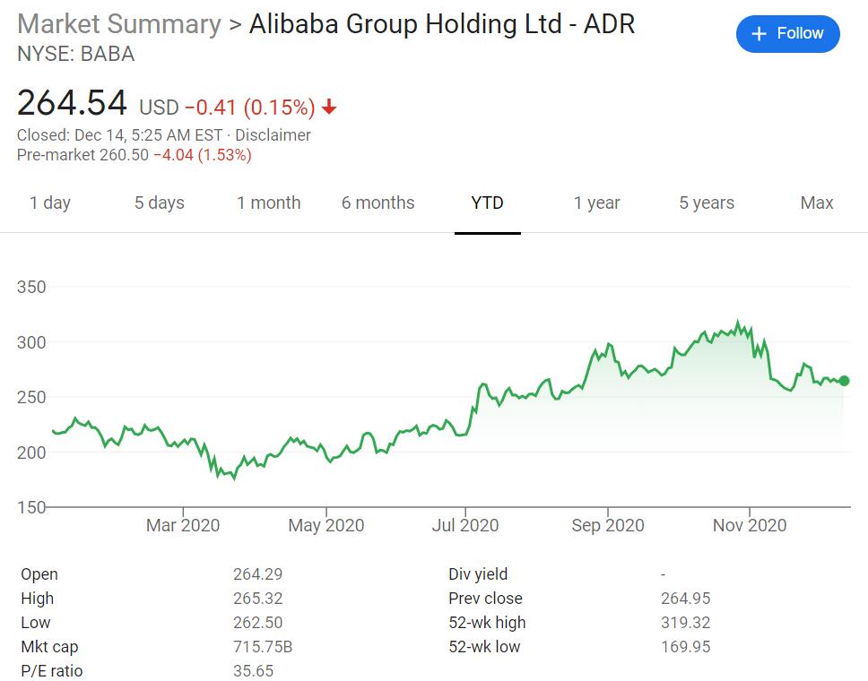This screenshot has width=868, height=681.
Task: Show the 1 month chart
Action: click(x=269, y=203)
